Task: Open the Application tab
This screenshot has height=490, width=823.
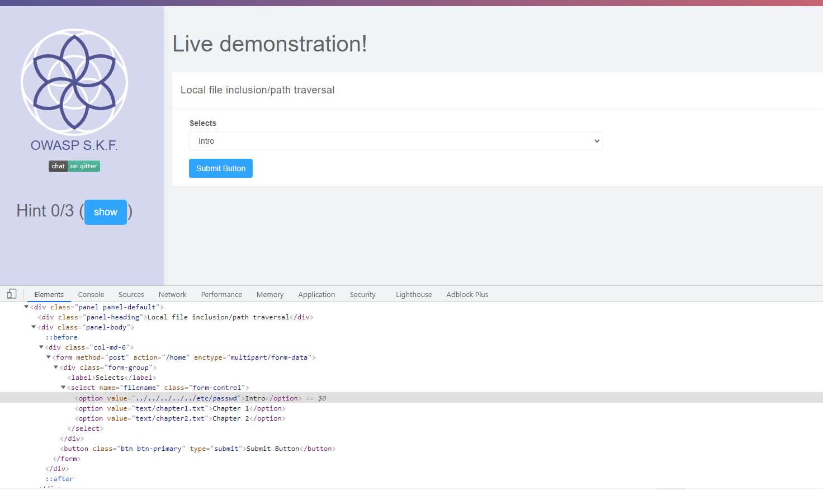Action: pyautogui.click(x=316, y=294)
